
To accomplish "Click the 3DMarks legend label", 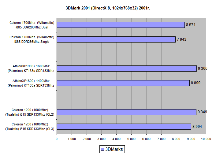I will point(114,149).
